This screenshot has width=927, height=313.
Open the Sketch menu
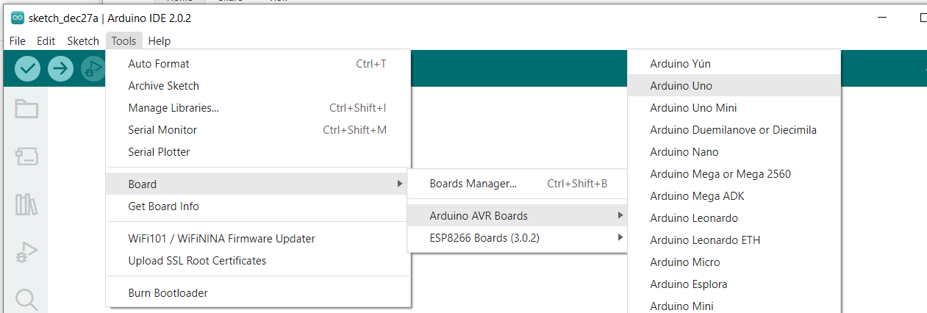point(83,41)
